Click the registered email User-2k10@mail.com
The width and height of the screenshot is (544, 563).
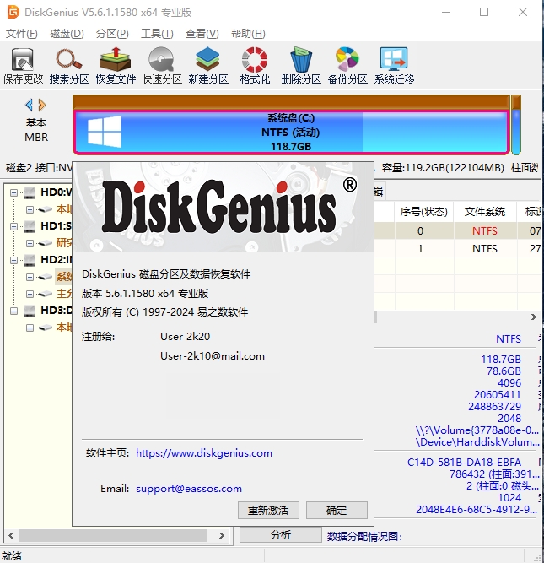[x=213, y=356]
